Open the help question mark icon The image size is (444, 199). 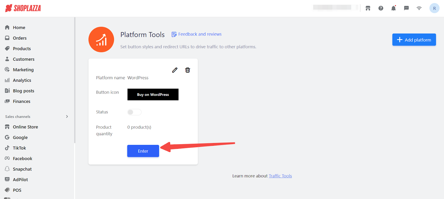pyautogui.click(x=381, y=8)
